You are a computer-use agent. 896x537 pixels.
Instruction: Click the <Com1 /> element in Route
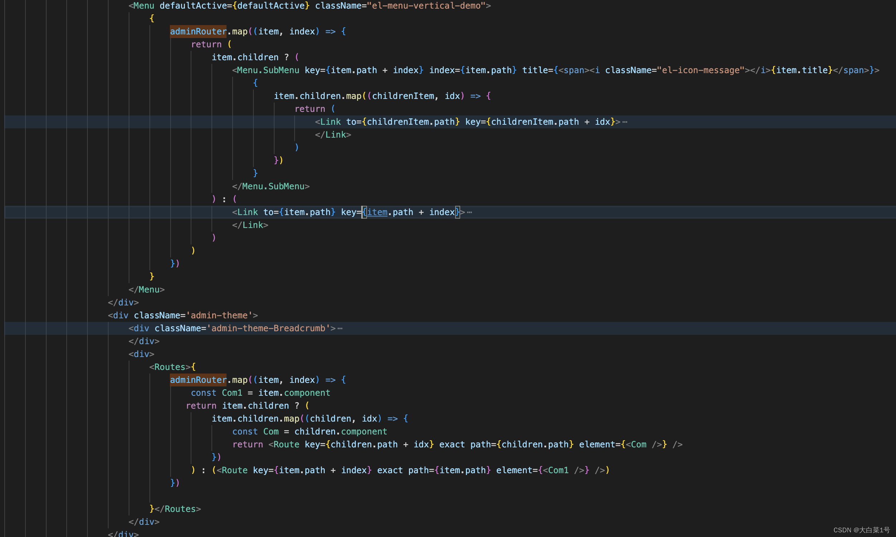point(563,470)
